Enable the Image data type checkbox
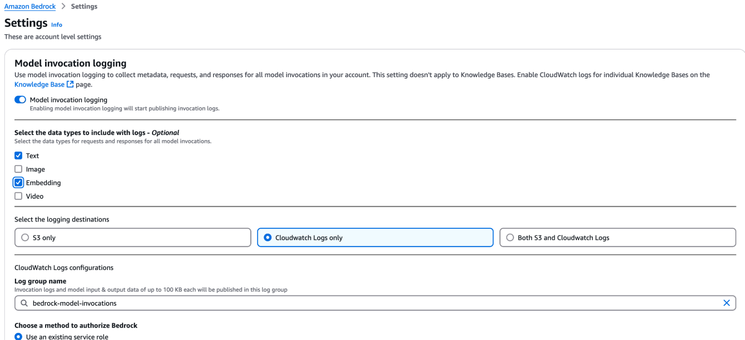 [18, 169]
